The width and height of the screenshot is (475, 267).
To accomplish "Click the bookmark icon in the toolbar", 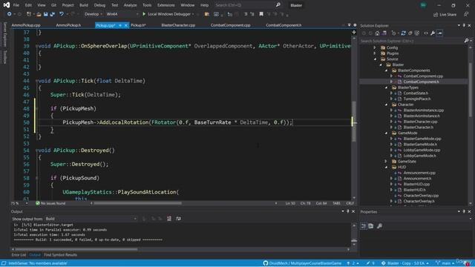I will (x=261, y=14).
